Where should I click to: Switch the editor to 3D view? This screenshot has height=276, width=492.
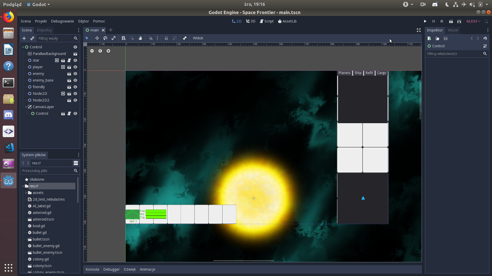pos(250,21)
